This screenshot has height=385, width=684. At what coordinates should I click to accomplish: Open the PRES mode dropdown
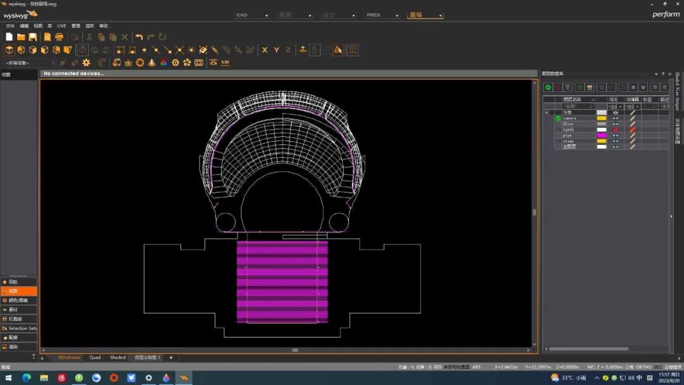pyautogui.click(x=382, y=15)
